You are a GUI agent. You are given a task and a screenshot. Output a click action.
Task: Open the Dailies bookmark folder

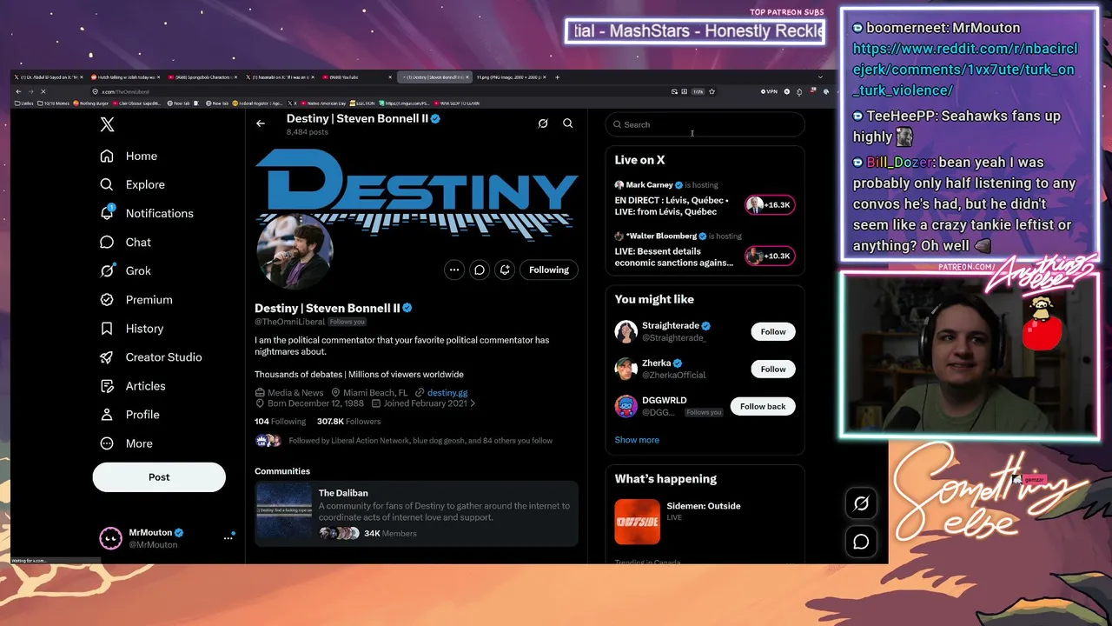[25, 103]
